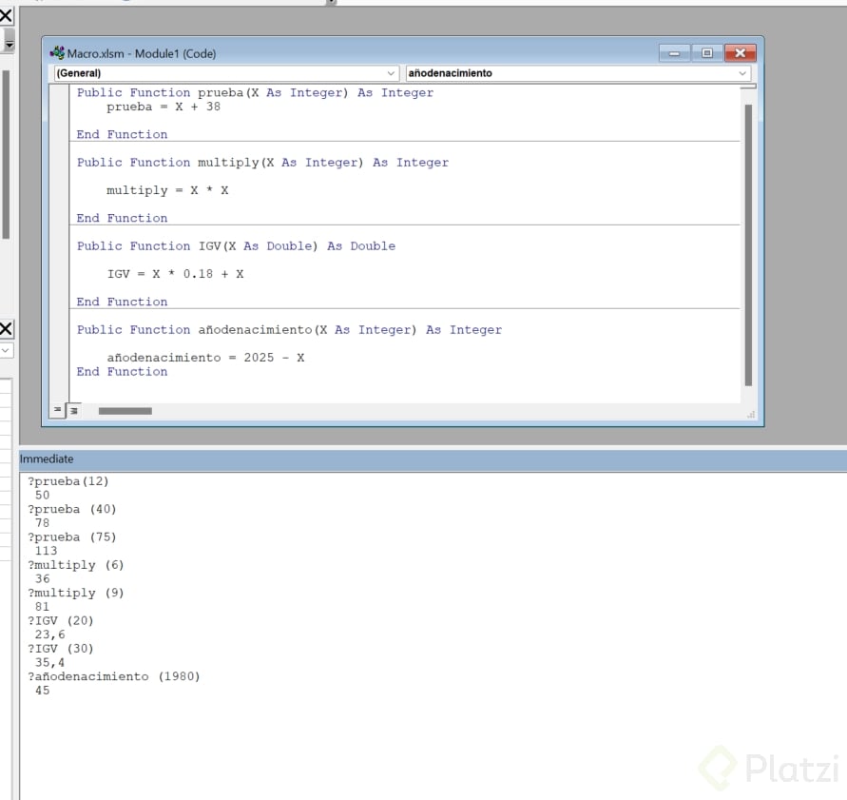Viewport: 847px width, 800px height.
Task: Close the Module1 code window
Action: (740, 53)
